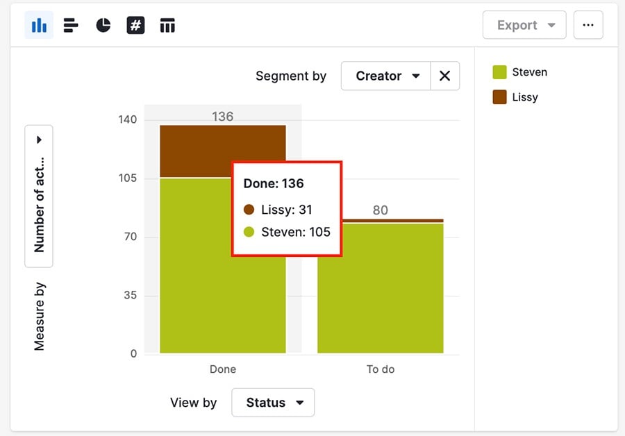Open the Status view dropdown
This screenshot has height=436, width=625.
(273, 402)
